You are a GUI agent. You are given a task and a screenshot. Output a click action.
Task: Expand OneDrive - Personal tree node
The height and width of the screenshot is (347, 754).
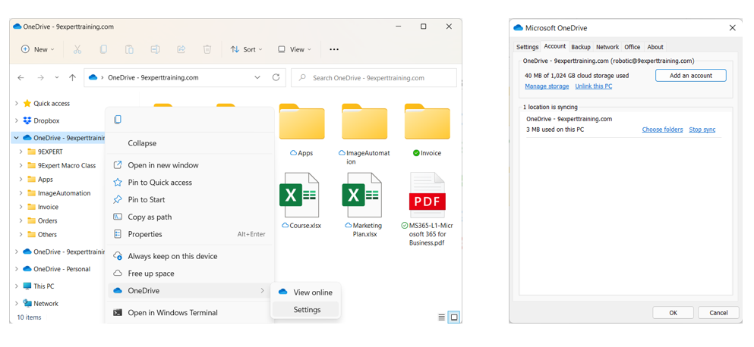point(17,269)
